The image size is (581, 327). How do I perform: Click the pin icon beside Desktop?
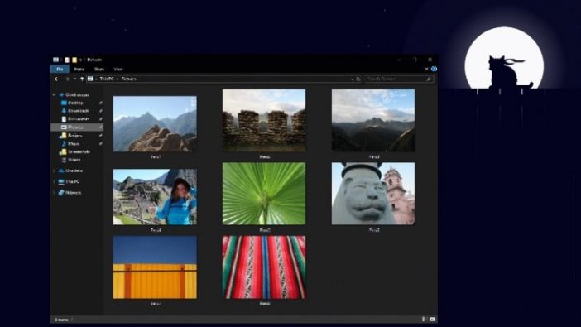coord(100,103)
